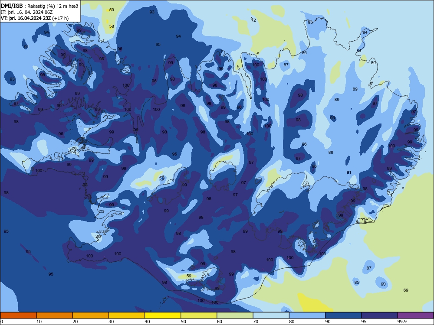Click the medium blue 80–90 legend swatch

tap(307, 315)
